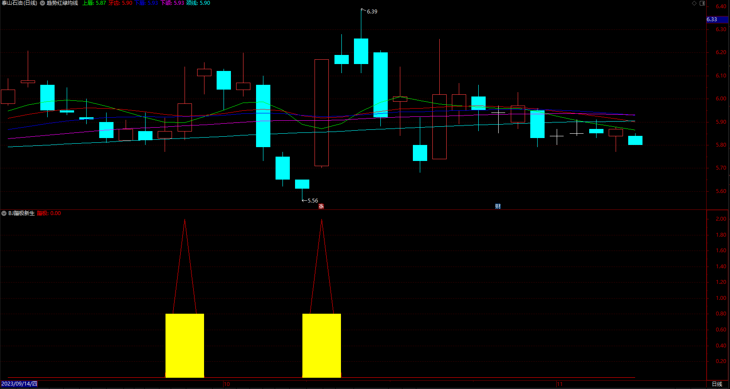Click the 下唇: 5.93 indicator value
Viewport: 730px width, 389px height.
coord(146,3)
